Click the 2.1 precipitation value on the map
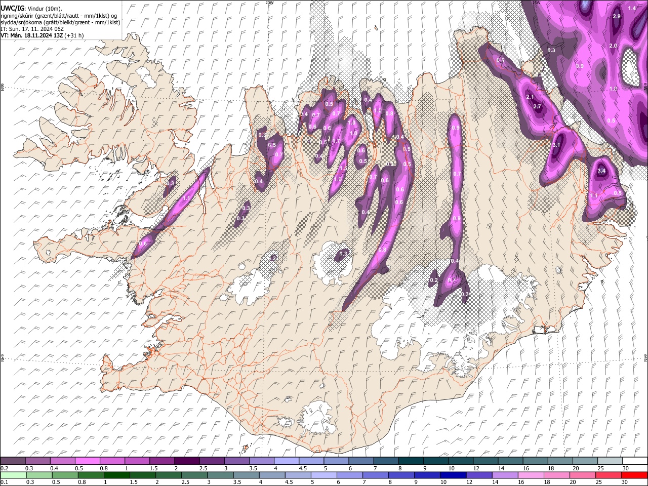The image size is (648, 486). tap(530, 97)
